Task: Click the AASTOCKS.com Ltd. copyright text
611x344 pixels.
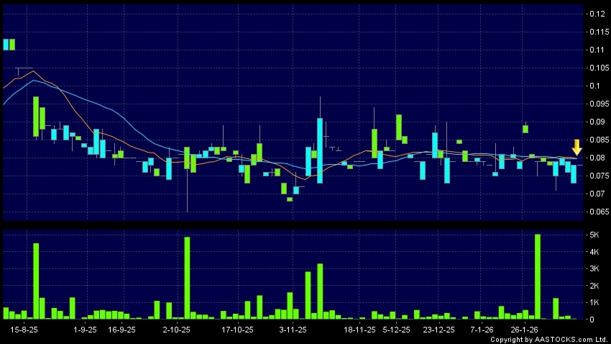Action: [549, 339]
